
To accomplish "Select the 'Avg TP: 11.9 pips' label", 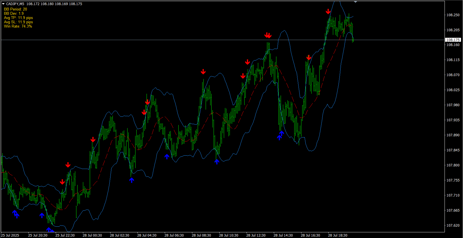I will pyautogui.click(x=18, y=18).
